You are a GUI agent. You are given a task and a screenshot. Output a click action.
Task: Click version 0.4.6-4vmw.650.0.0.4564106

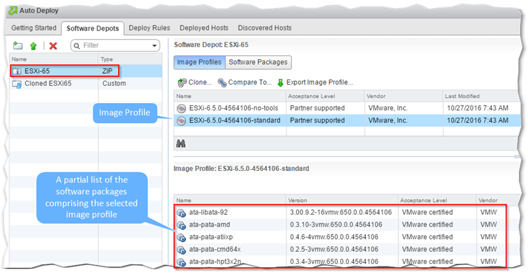(x=334, y=237)
